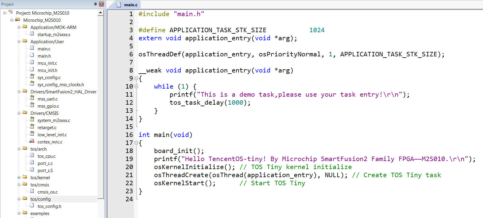This screenshot has height=218, width=483.
Task: Select tos_config.h file
Action: (x=49, y=206)
